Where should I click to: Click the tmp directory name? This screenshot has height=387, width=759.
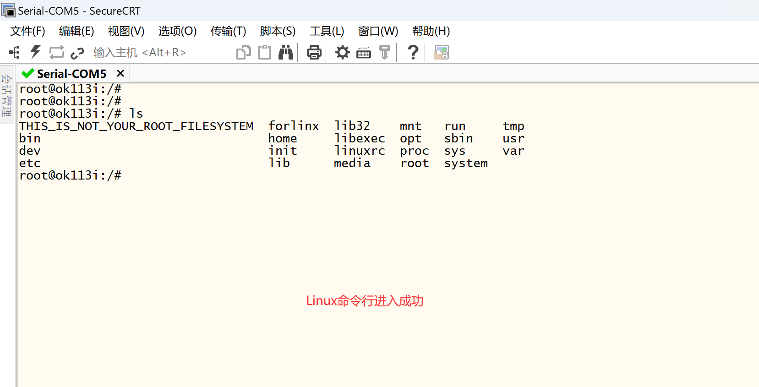[x=513, y=126]
